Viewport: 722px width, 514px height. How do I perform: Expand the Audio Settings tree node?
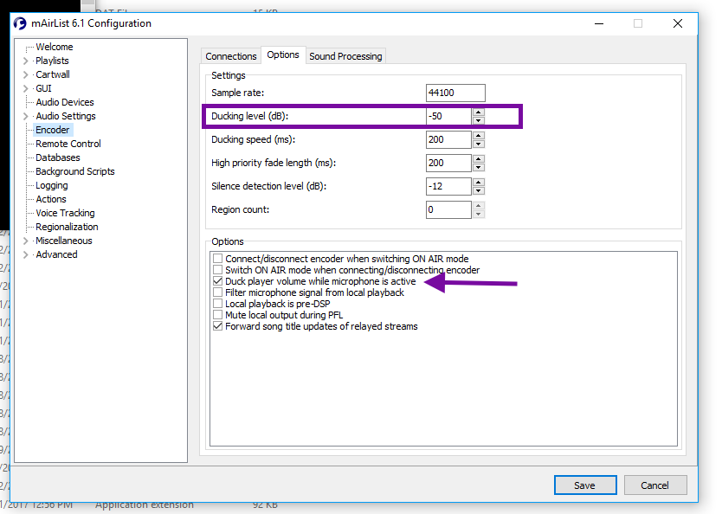point(25,116)
